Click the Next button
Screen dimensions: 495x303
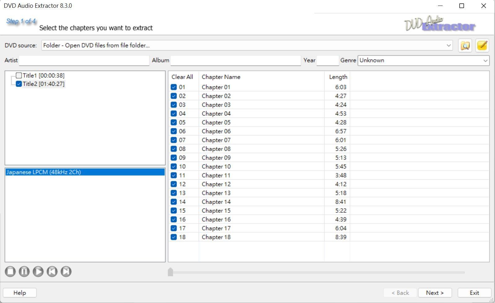coord(435,293)
